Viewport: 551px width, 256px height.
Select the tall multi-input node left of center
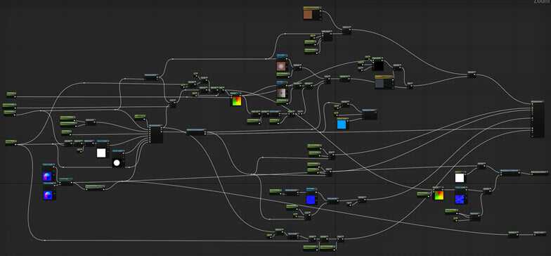coord(156,134)
